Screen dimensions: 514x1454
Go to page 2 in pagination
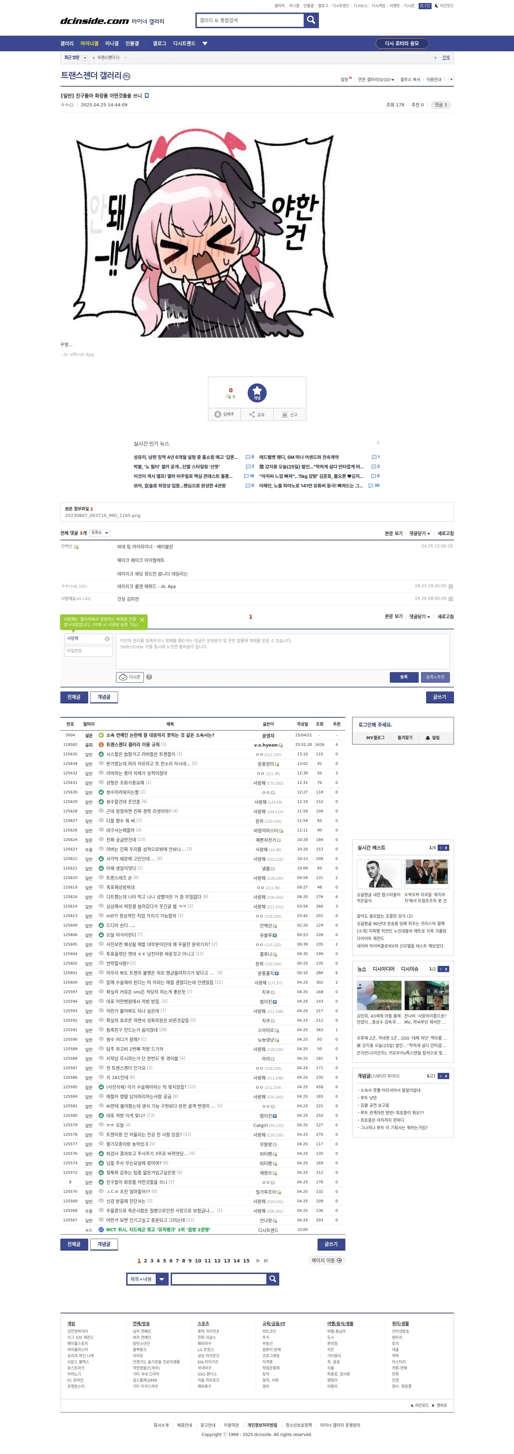pyautogui.click(x=146, y=1260)
